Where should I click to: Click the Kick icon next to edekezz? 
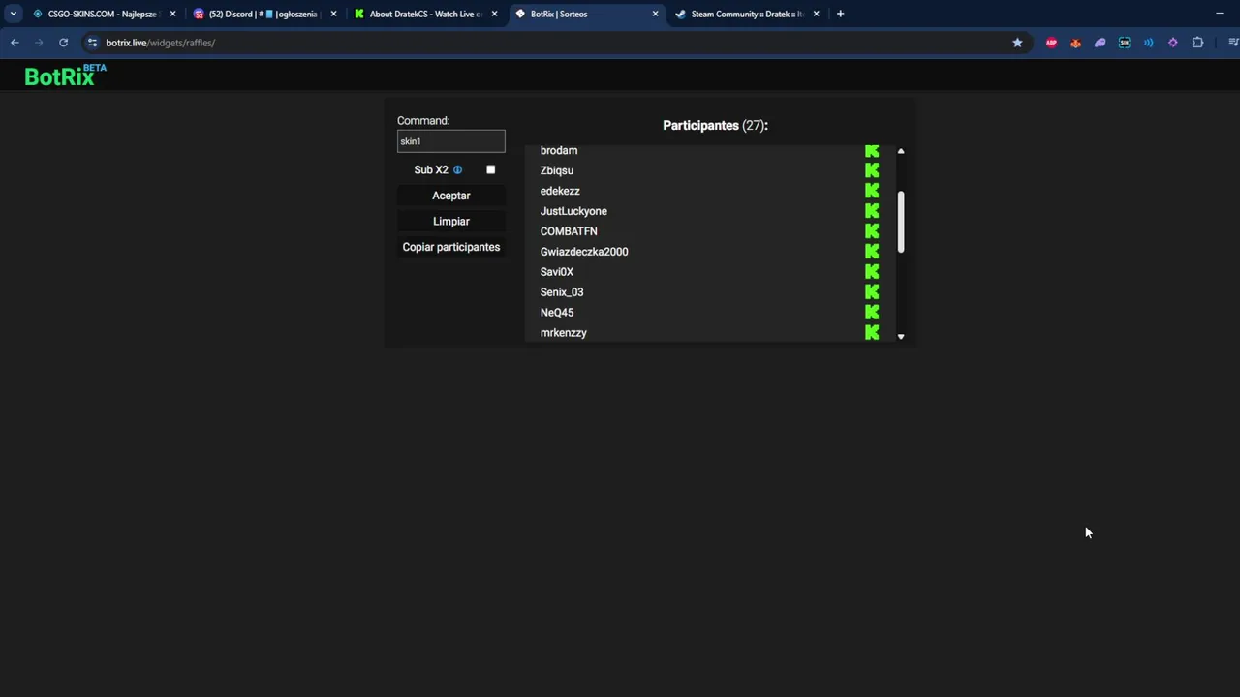(x=872, y=191)
